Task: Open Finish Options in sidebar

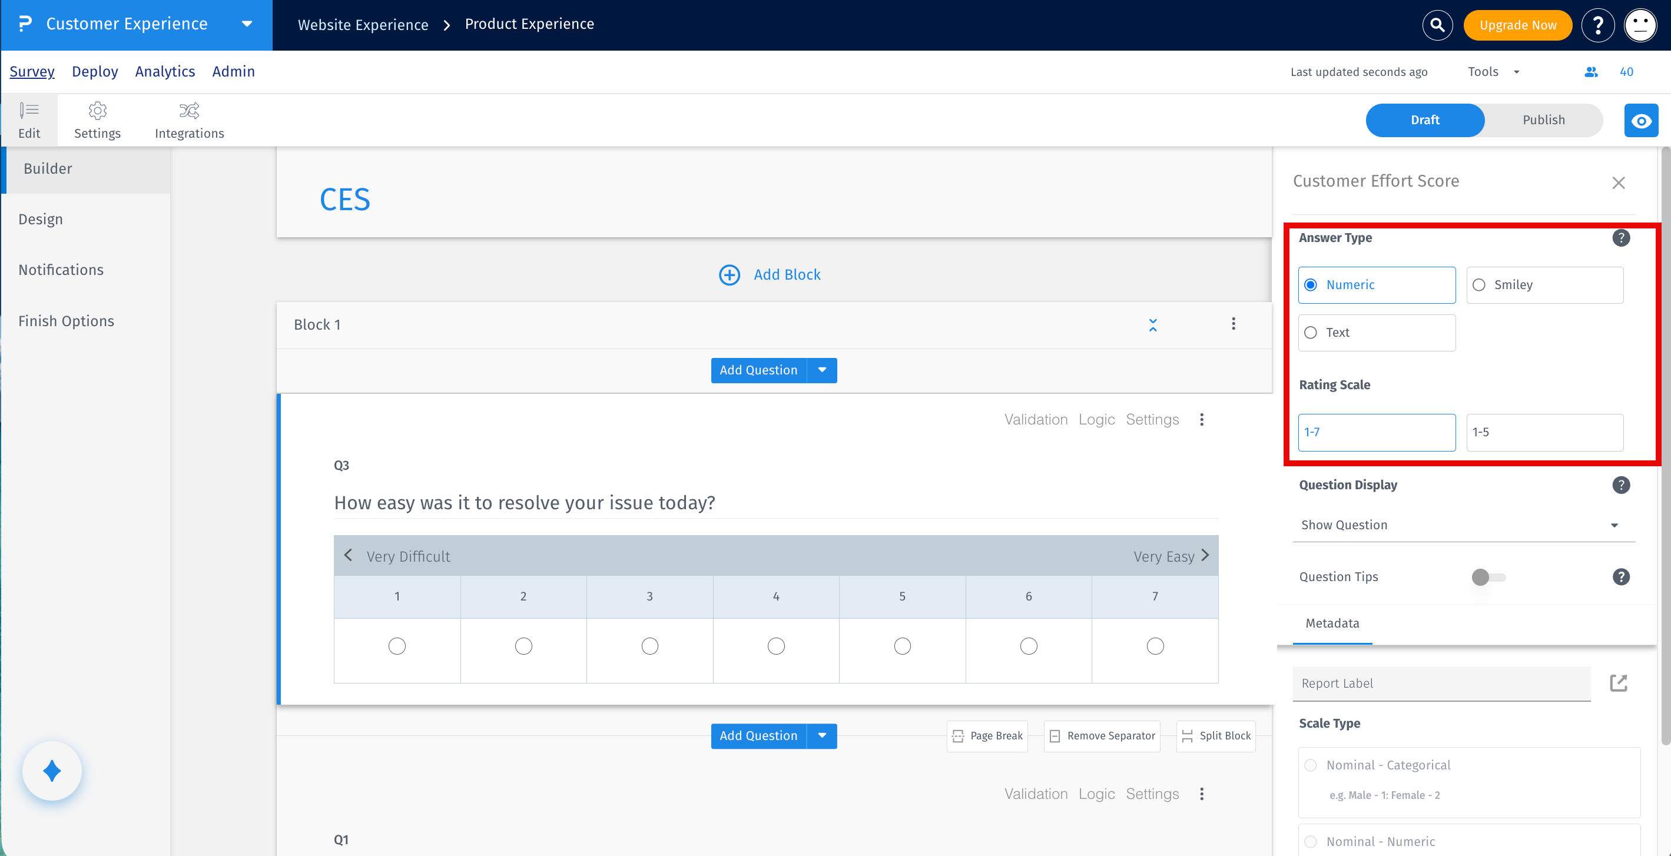Action: [x=66, y=321]
